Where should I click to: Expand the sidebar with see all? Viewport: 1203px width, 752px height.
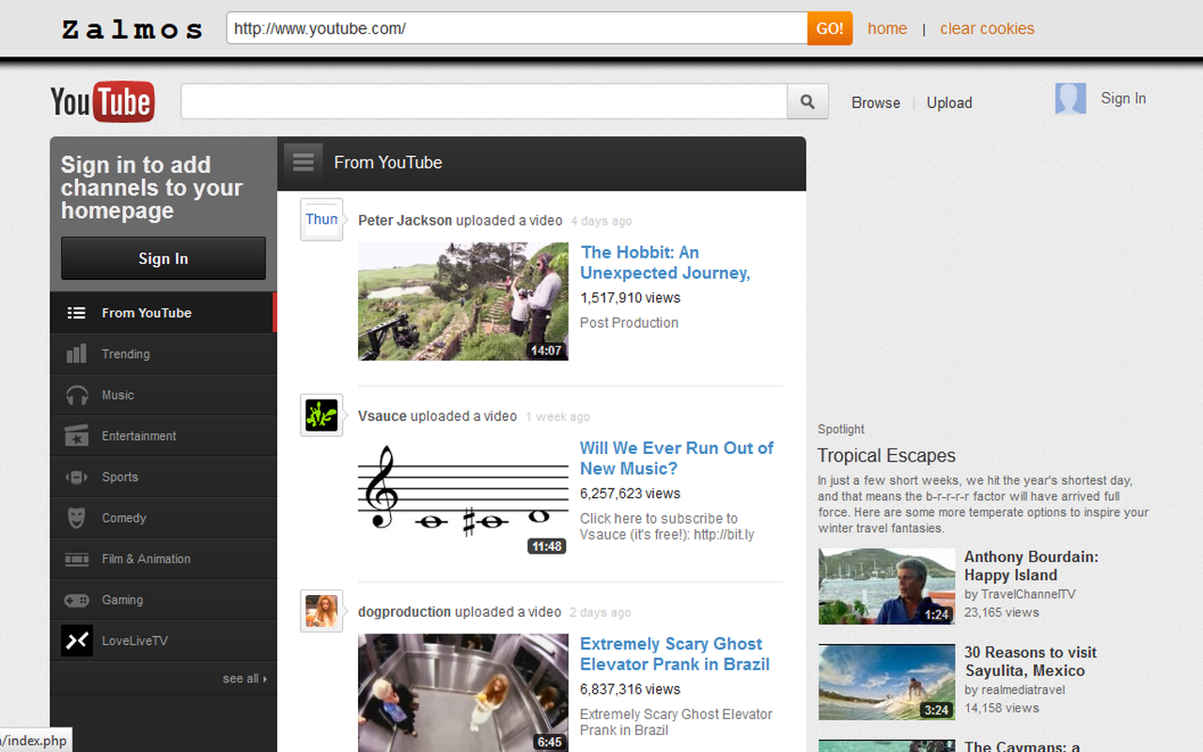point(244,679)
